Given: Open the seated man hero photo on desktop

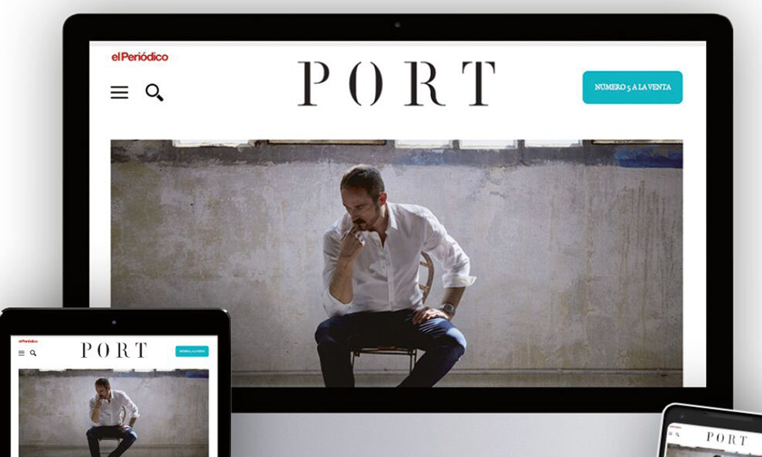Looking at the screenshot, I should pos(396,263).
